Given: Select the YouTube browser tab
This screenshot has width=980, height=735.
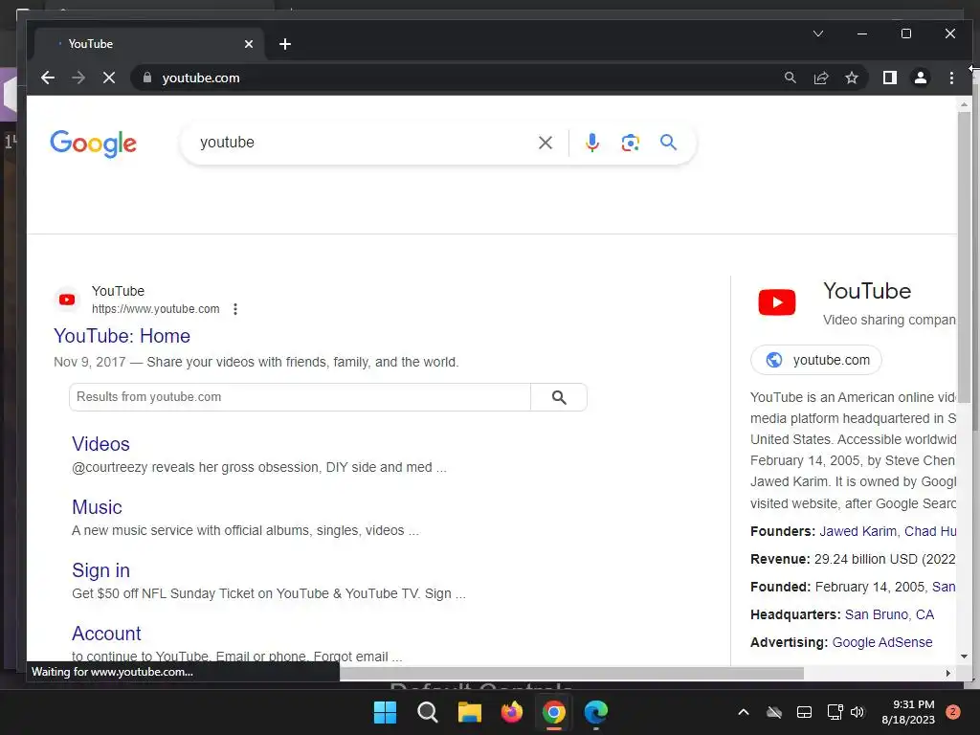Looking at the screenshot, I should click(x=150, y=44).
